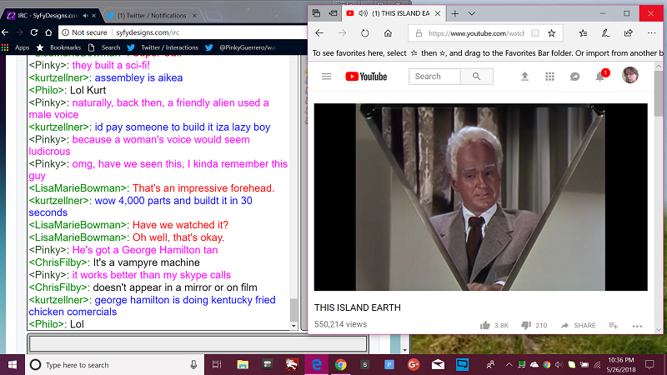
Task: Click YouTube page vertical scrollbar thumb
Action: click(659, 93)
